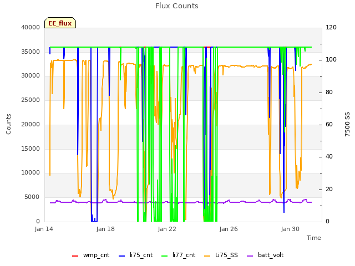This screenshot has height=266, width=355.
Task: Click the 15000 left axis value
Action: coord(31,149)
